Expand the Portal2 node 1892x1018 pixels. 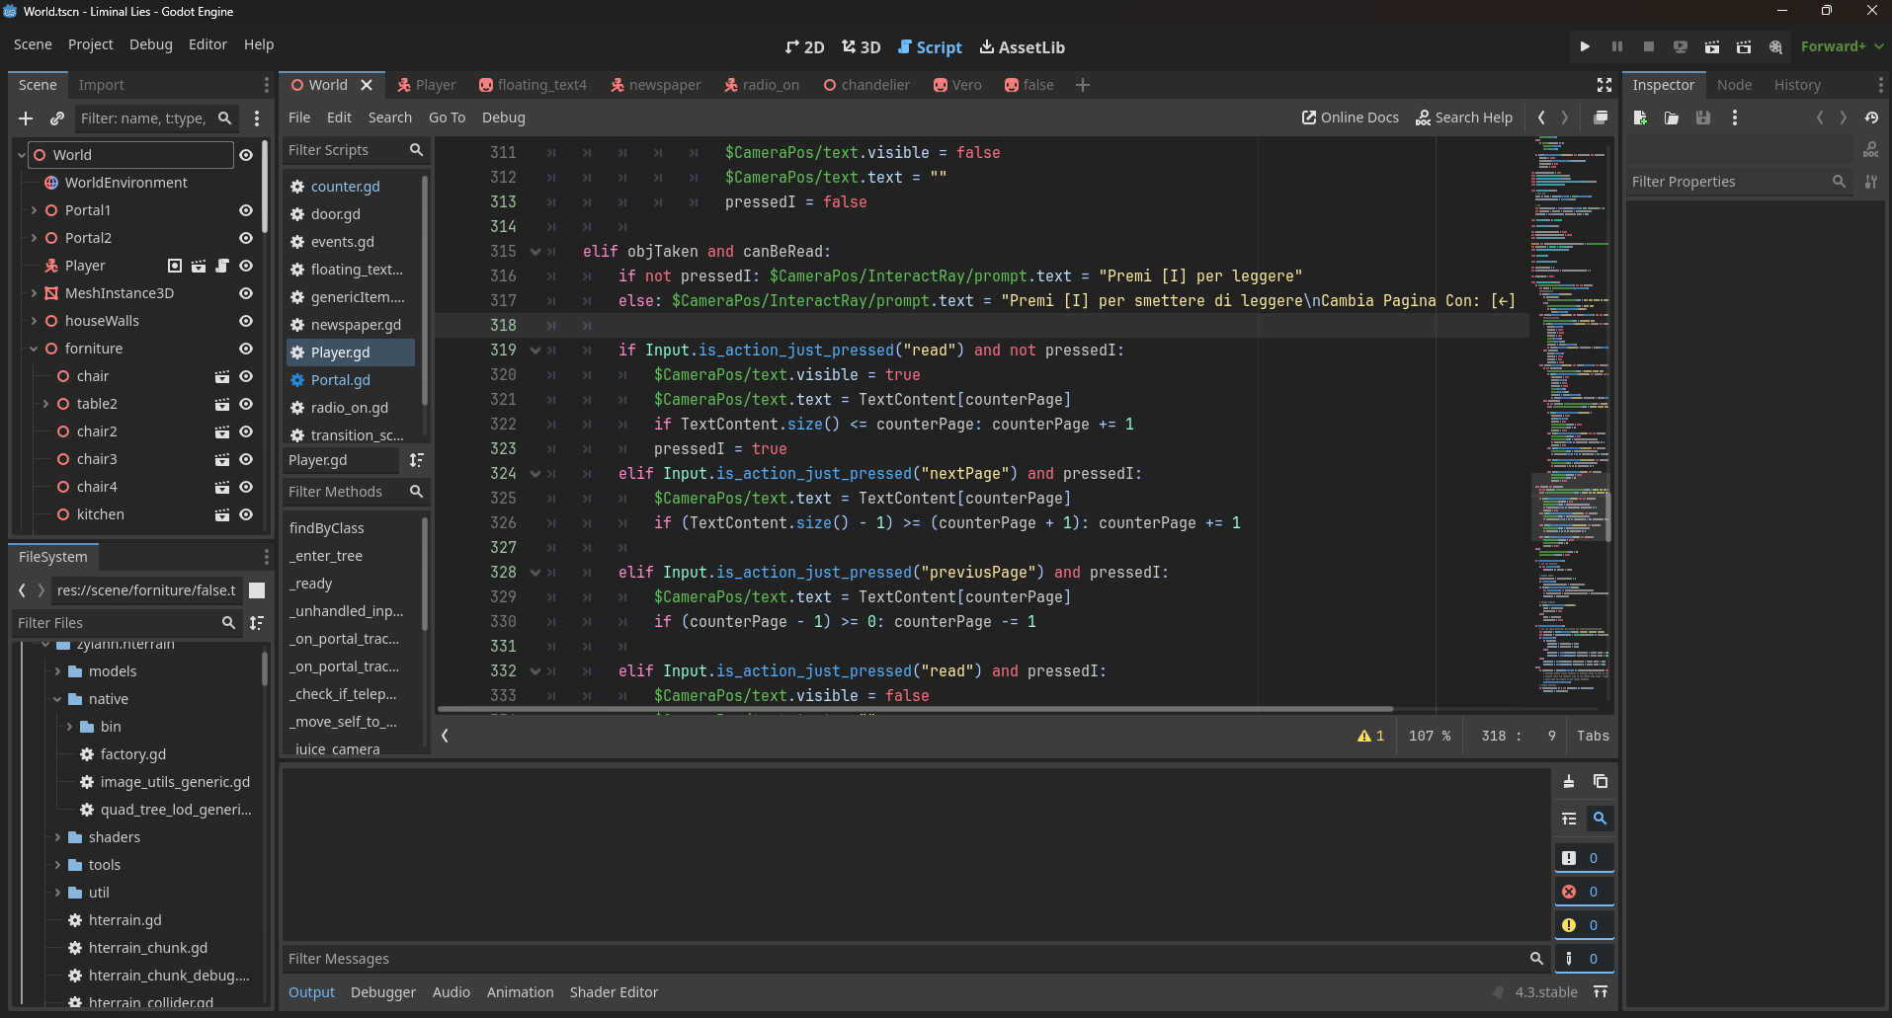[34, 238]
